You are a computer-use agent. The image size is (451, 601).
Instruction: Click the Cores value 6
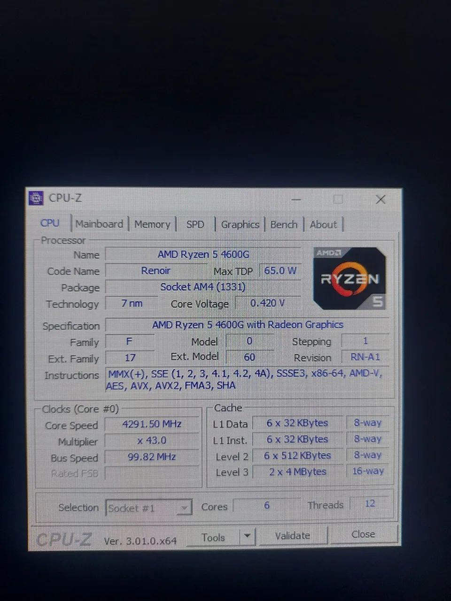tap(266, 505)
